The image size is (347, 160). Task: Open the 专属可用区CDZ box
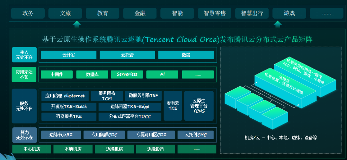tap(151, 135)
